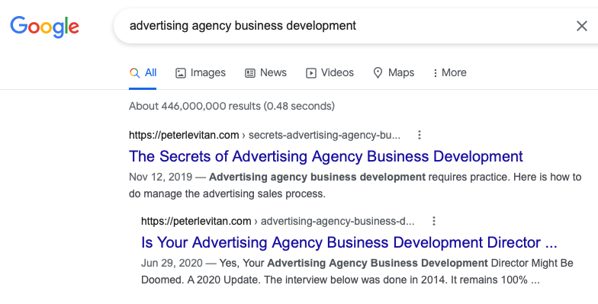Click the magnifier icon beside All

pos(134,73)
